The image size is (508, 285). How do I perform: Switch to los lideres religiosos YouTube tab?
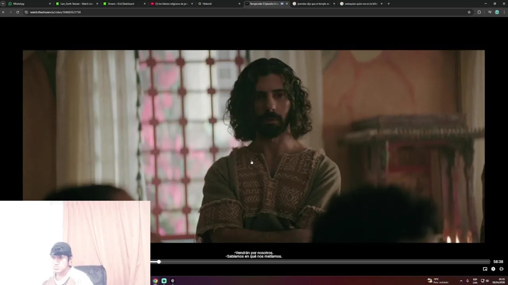coord(171,4)
